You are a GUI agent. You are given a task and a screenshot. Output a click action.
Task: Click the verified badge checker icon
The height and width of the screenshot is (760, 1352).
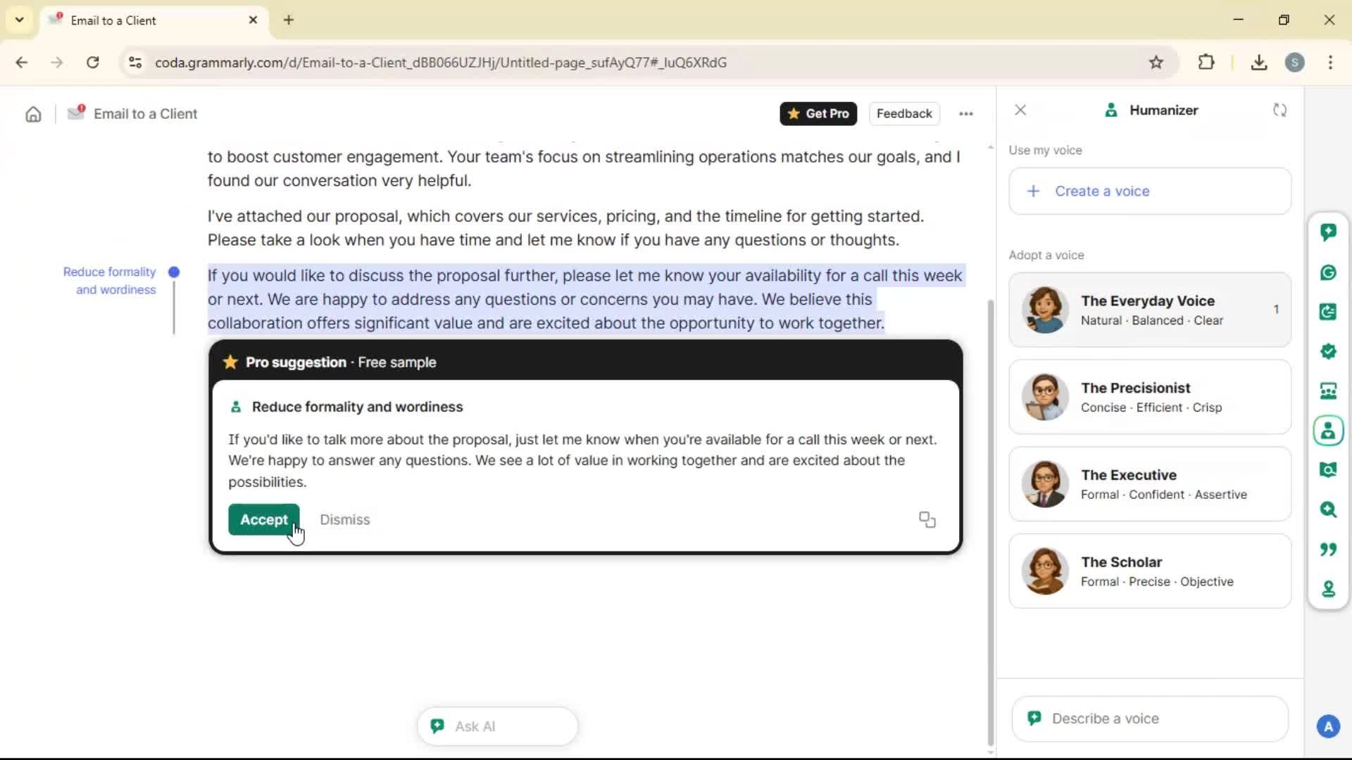[x=1328, y=351]
